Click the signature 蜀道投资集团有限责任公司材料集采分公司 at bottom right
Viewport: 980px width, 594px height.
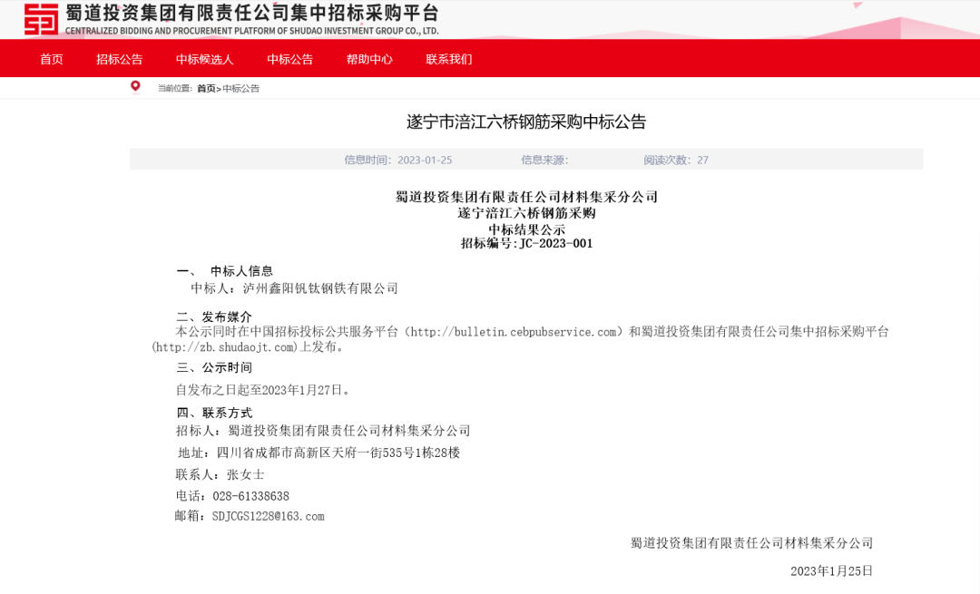(751, 543)
